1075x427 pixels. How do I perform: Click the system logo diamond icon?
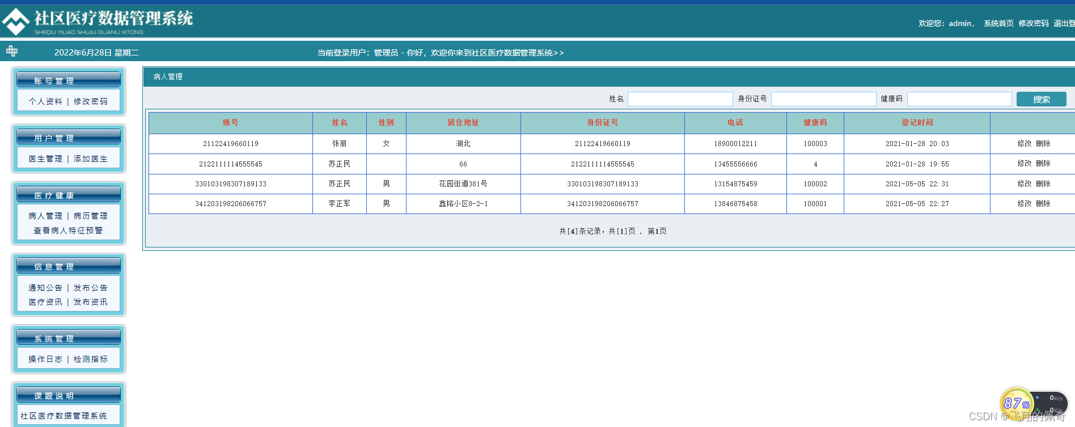tap(16, 22)
